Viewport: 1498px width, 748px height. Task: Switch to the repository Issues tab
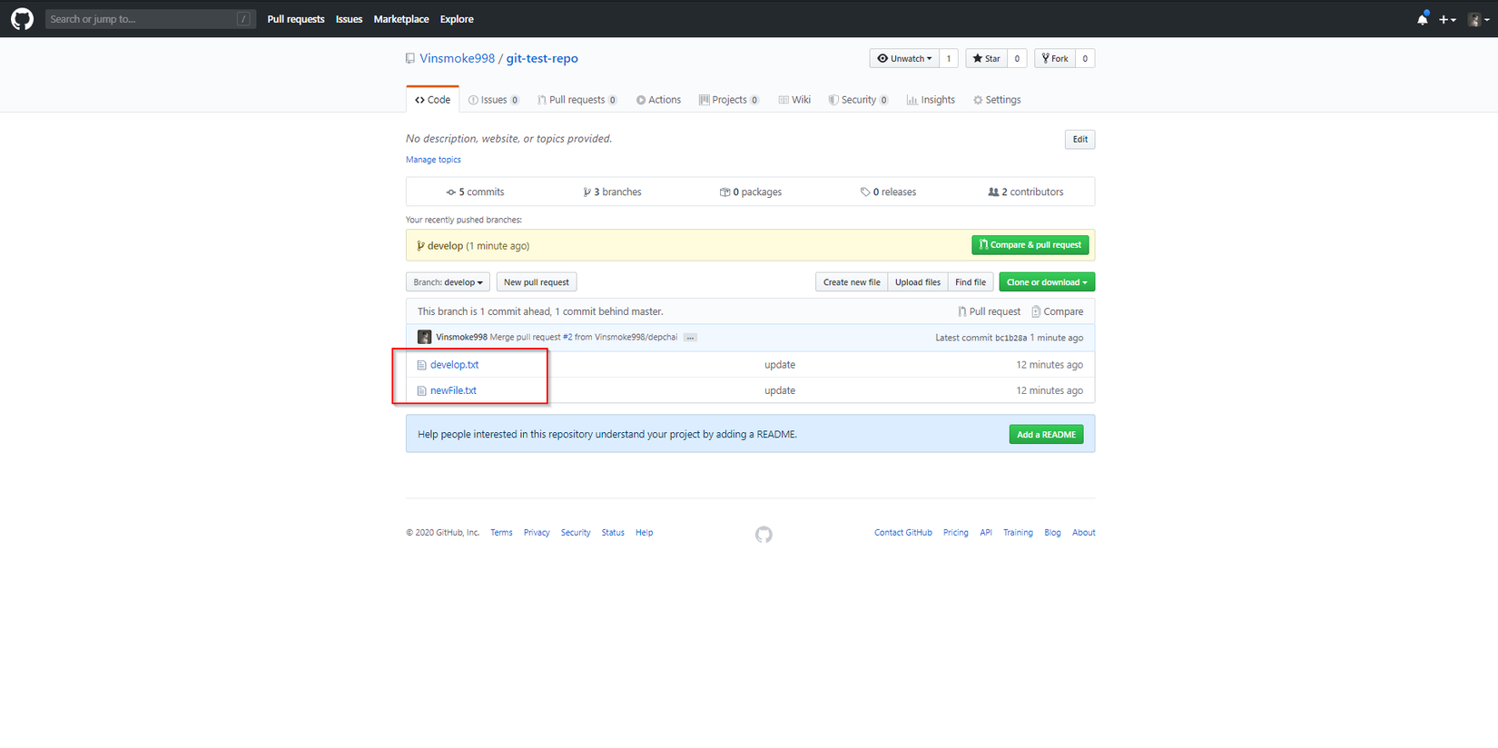coord(494,100)
